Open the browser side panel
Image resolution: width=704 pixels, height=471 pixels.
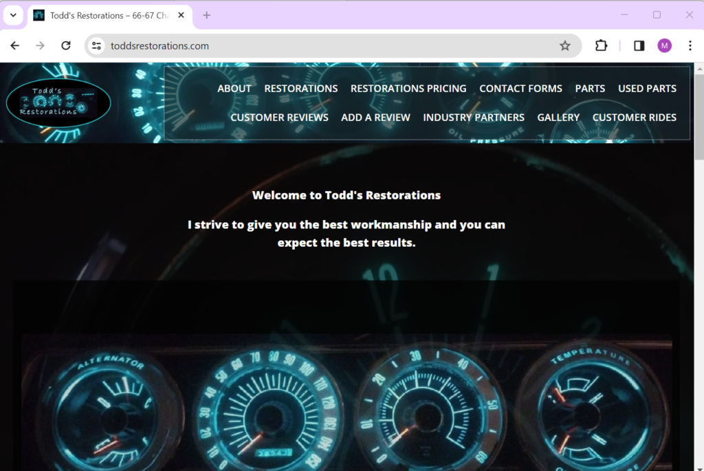click(639, 46)
